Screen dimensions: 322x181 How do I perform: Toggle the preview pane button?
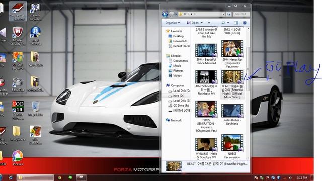[236, 23]
